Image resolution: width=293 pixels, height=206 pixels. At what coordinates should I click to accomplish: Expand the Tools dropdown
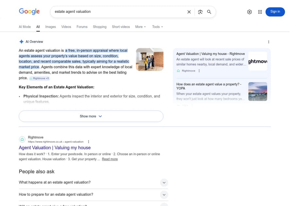157,27
